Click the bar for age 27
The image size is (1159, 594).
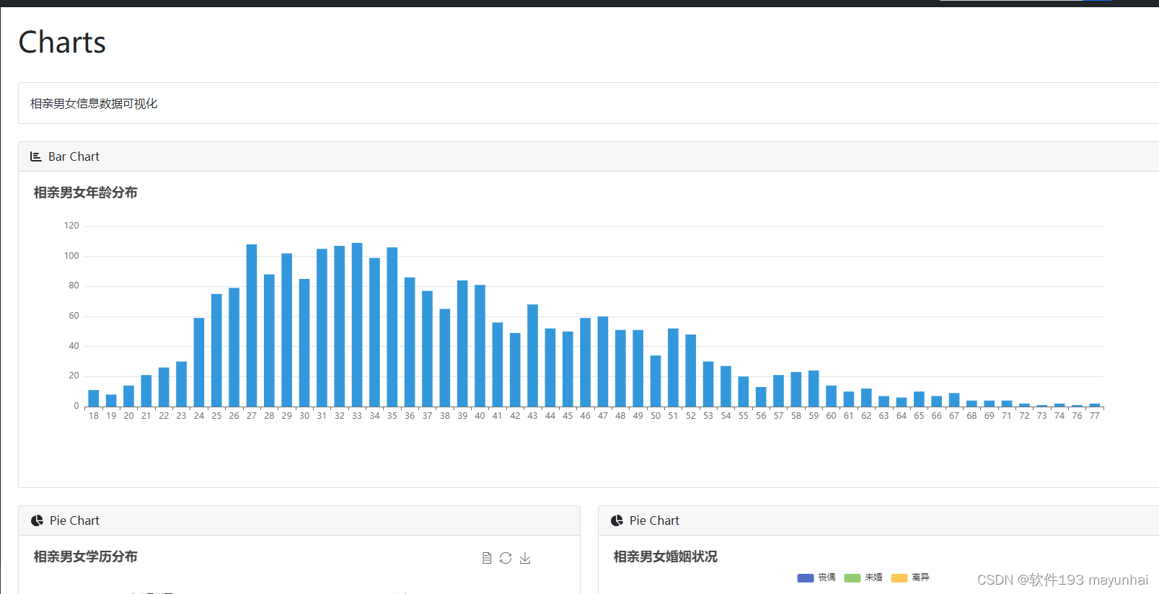click(x=252, y=325)
